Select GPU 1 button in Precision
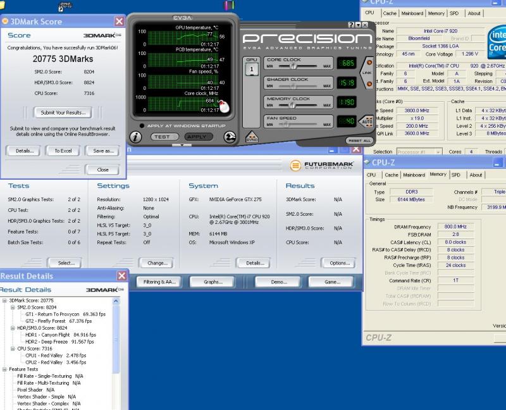 [x=252, y=69]
